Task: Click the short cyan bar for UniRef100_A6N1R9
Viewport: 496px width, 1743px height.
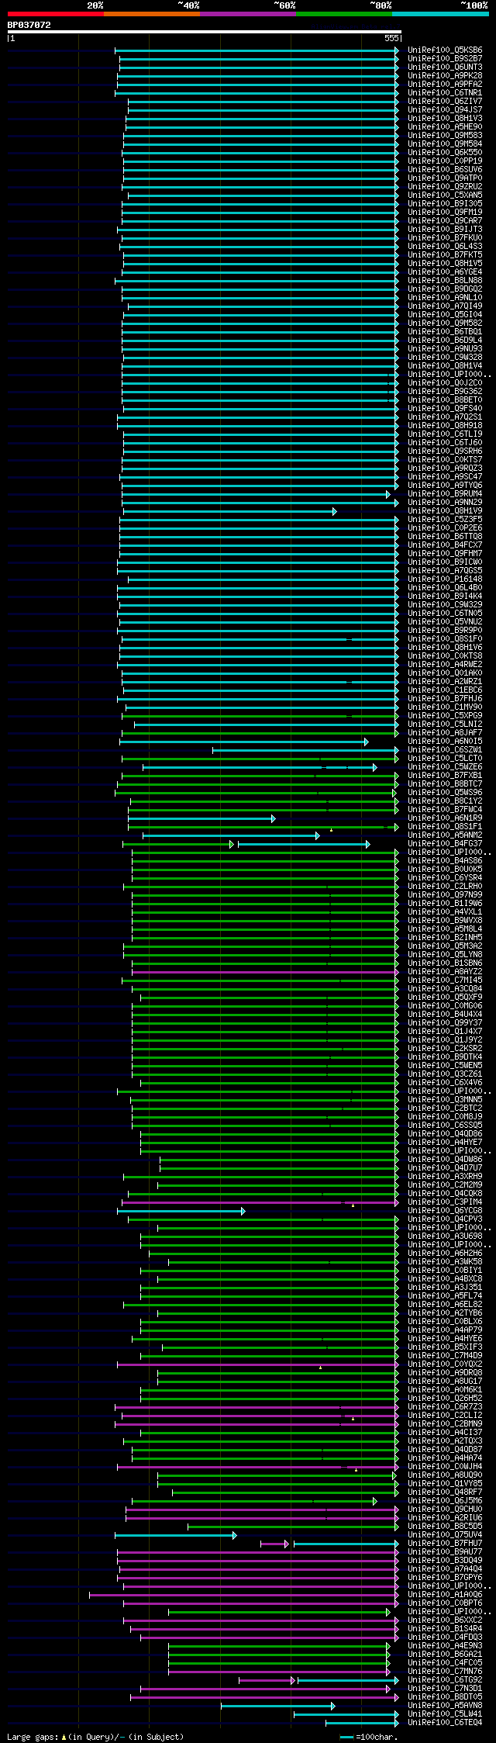Action: pos(201,818)
